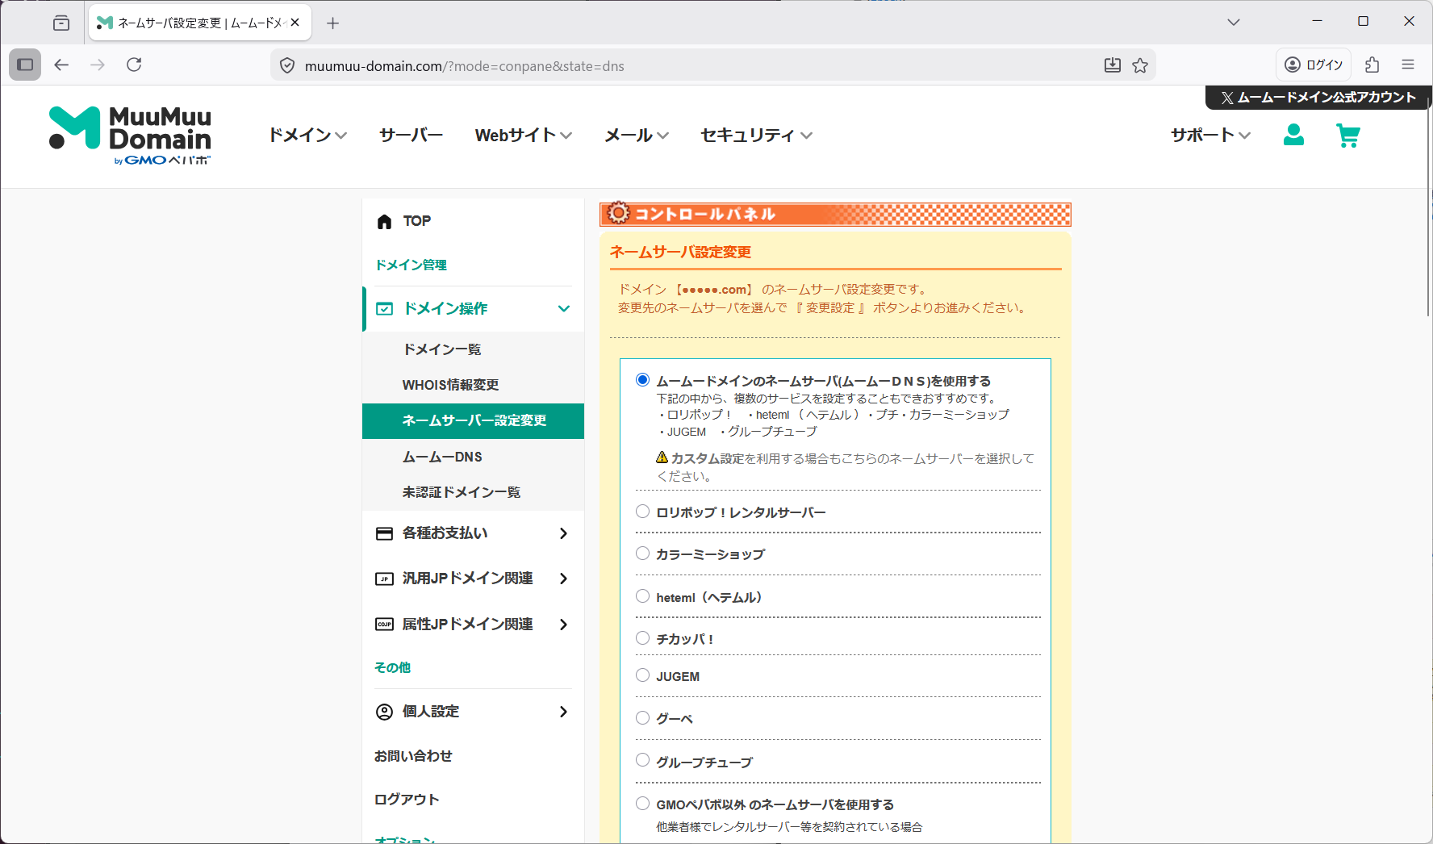Click the shield tracking protection icon
This screenshot has width=1433, height=844.
(x=287, y=65)
